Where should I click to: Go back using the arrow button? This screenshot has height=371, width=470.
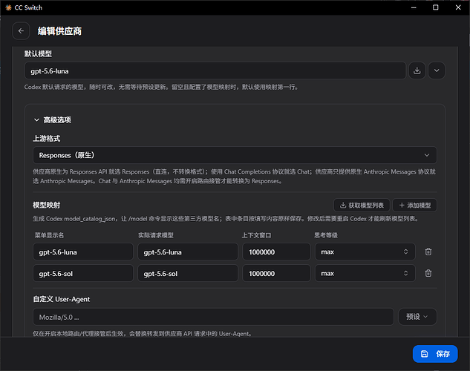point(21,31)
